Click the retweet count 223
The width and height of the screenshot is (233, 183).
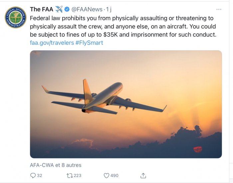pos(78,175)
